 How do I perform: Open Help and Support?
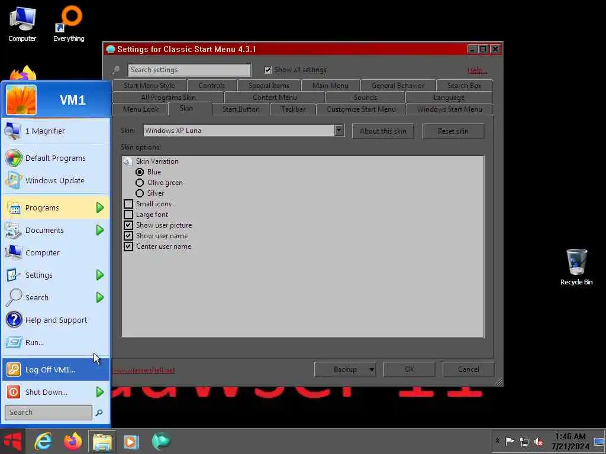point(56,320)
